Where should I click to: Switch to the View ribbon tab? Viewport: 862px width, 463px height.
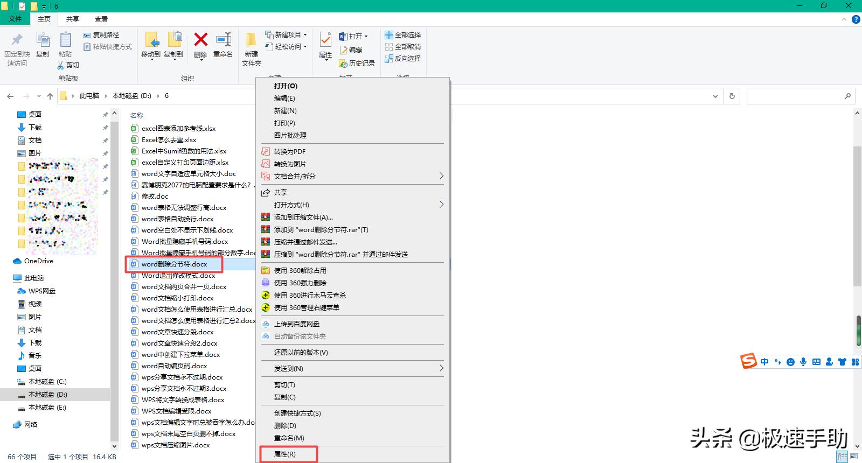click(101, 19)
